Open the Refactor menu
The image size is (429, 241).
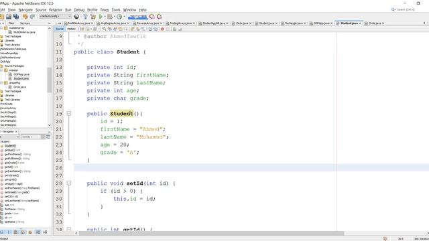(x=56, y=9)
